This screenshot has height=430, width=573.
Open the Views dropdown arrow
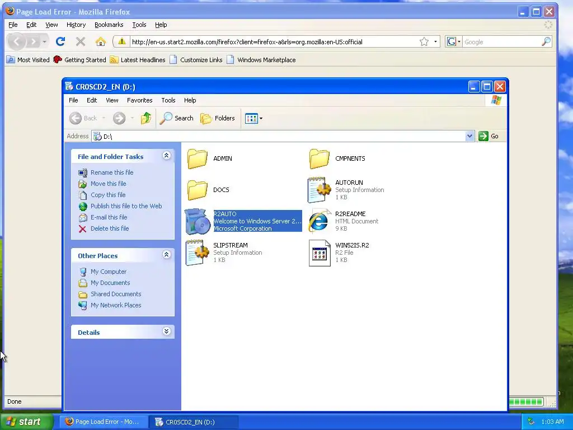(x=261, y=119)
